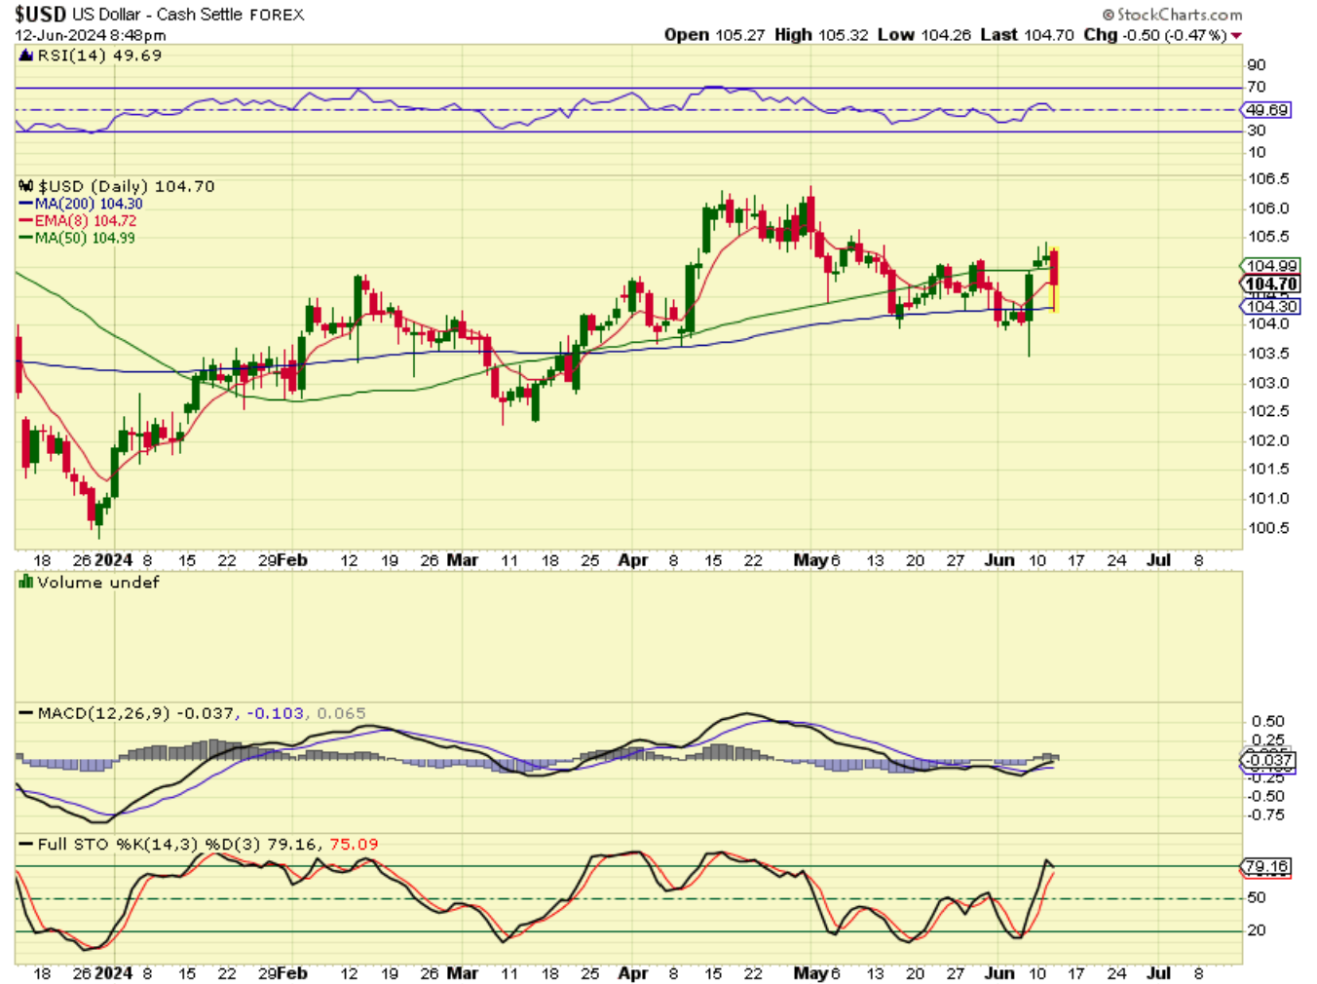Click the 104.99 MA(50) price tag
Screen dimensions: 1317x984
pos(1270,266)
